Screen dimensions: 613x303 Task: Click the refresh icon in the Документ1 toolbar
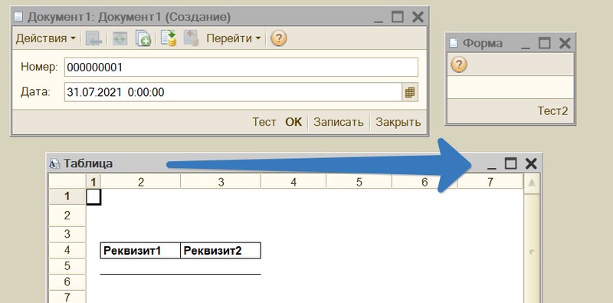tap(120, 39)
